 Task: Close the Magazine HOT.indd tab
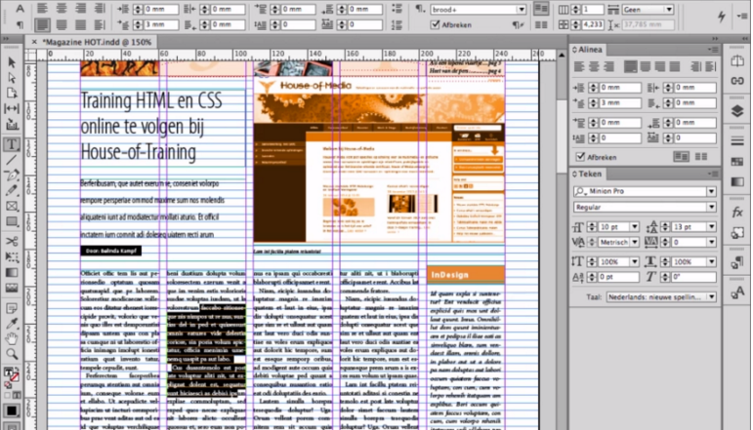(34, 42)
